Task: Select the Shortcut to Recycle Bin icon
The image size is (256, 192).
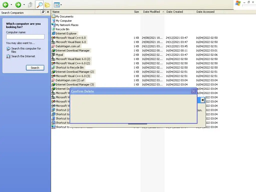Action: 53,67
